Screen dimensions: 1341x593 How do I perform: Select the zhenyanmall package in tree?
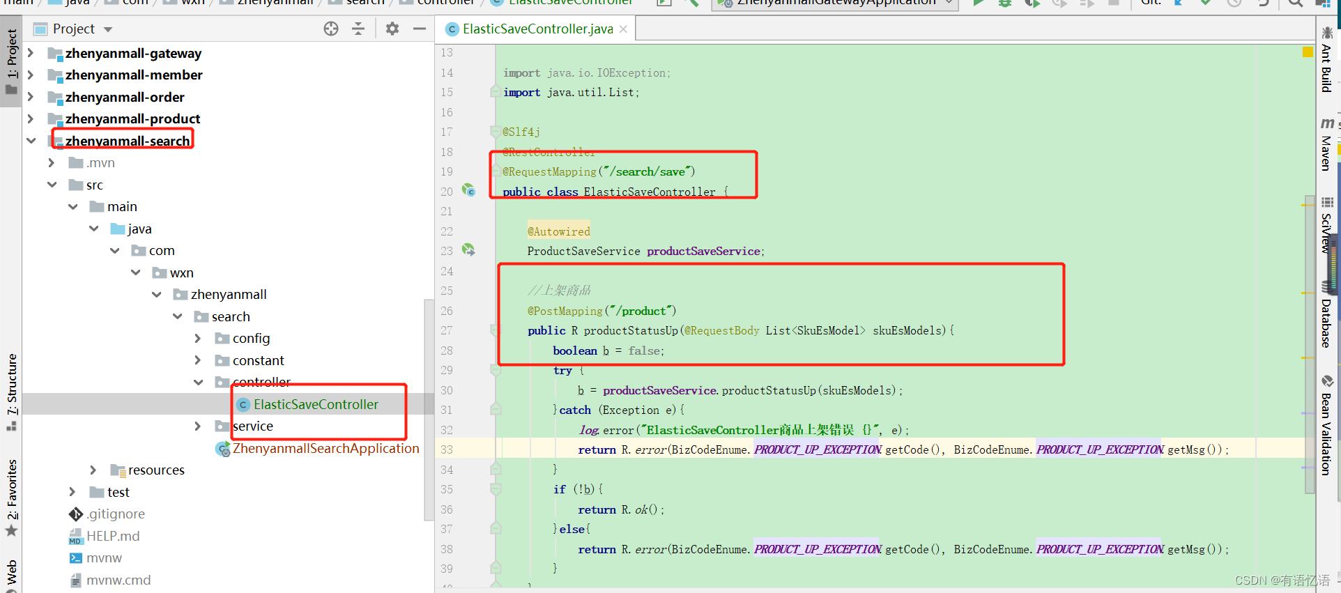(x=220, y=294)
